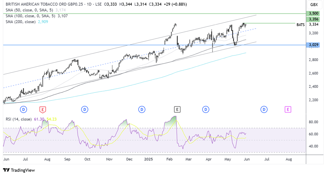Click the TradingView logo
Screen dimensions: 332x176
[x=19, y=170]
